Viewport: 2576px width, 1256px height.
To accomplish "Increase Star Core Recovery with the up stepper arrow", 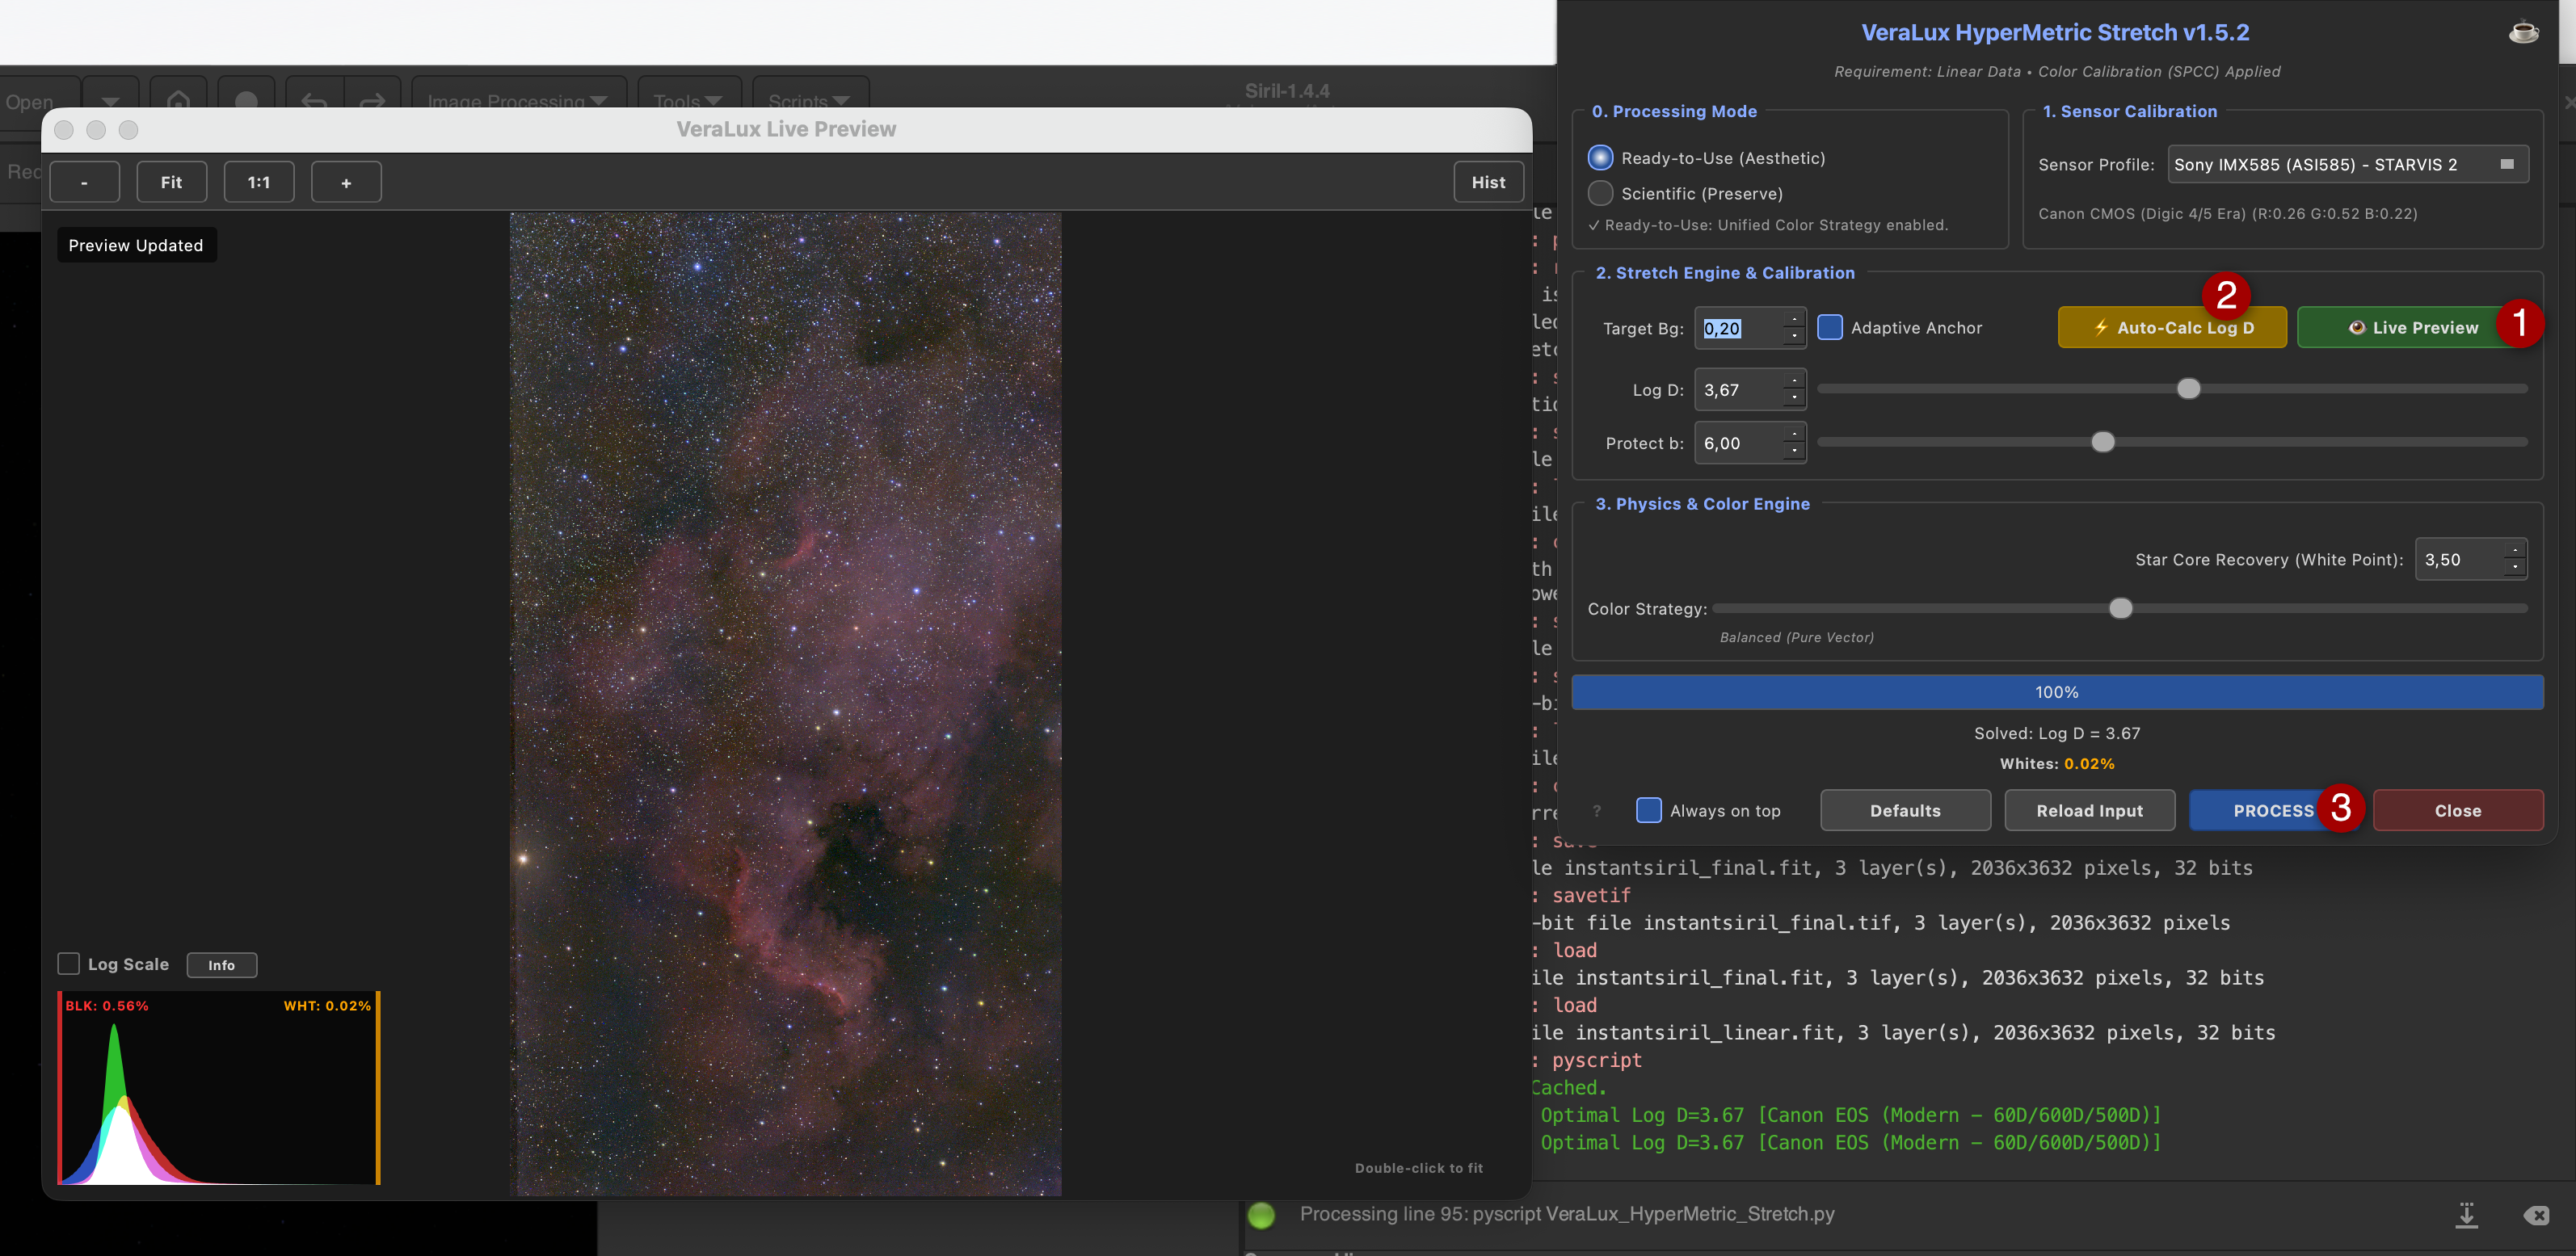I will click(x=2514, y=550).
